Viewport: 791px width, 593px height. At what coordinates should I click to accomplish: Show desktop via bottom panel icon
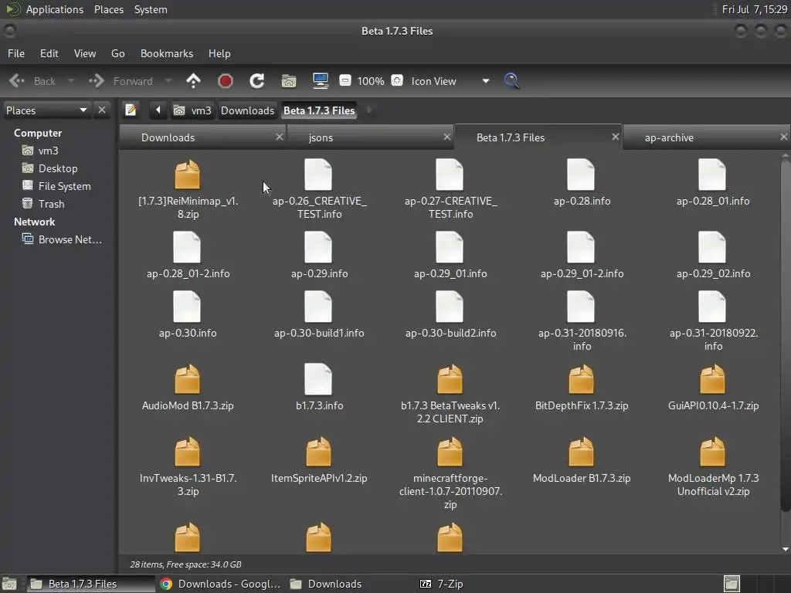(x=9, y=584)
